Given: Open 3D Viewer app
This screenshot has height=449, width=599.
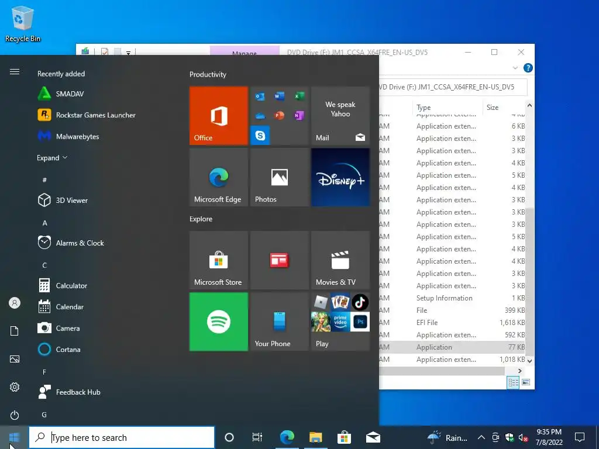Looking at the screenshot, I should point(63,200).
